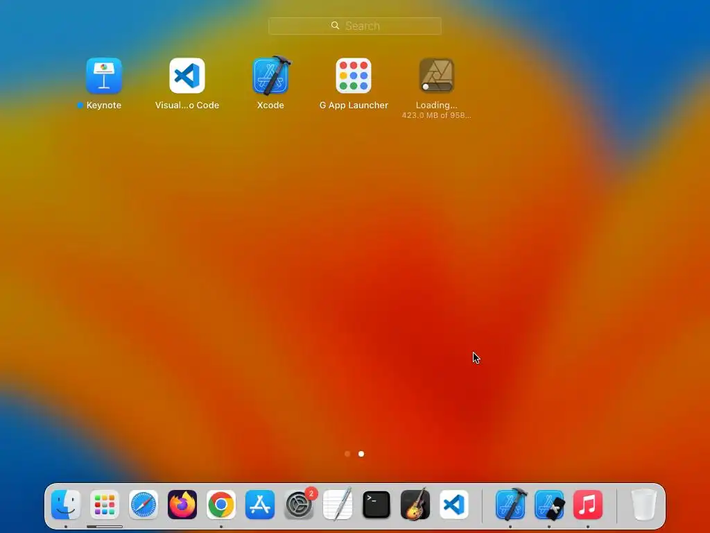The image size is (710, 533).
Task: Switch to first Launchpad page dot
Action: point(347,454)
